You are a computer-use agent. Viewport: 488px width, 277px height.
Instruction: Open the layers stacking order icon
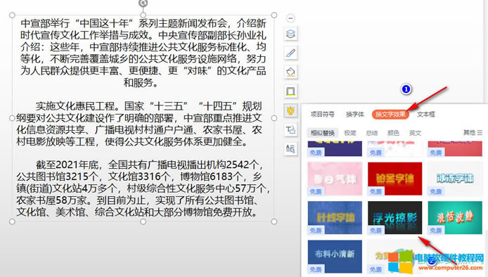coord(290,34)
